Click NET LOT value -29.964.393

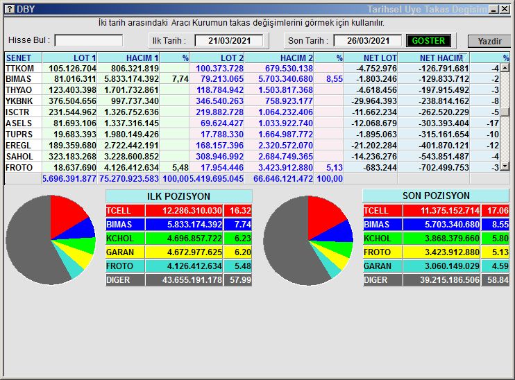pos(374,101)
